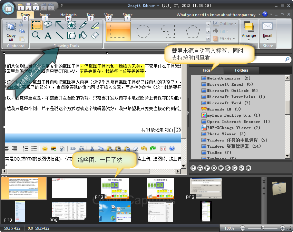293x232 pixels.
Task: Expand the Effects dropdown
Action: 225,39
